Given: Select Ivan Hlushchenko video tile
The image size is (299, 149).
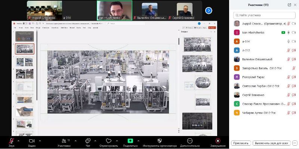Looking at the screenshot, I should pos(115,10).
